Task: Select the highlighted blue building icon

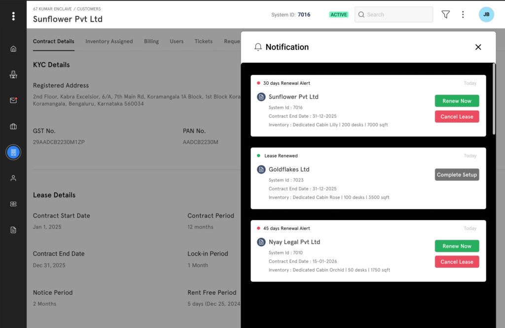Action: pyautogui.click(x=13, y=152)
